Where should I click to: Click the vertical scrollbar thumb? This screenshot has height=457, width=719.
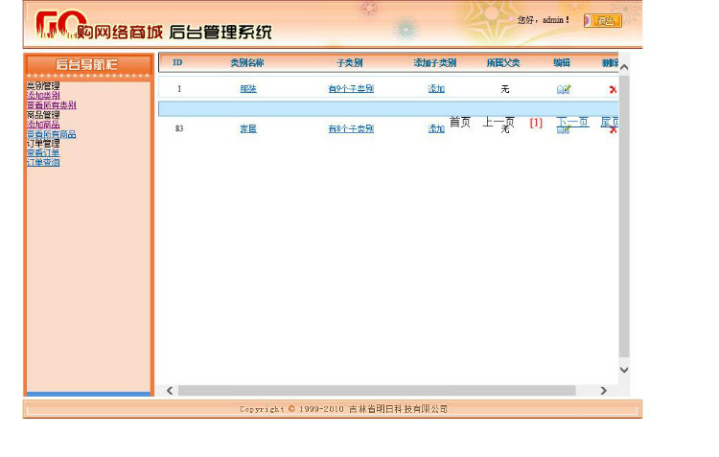(x=624, y=216)
